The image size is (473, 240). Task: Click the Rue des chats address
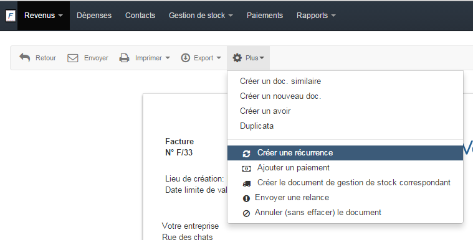(188, 237)
